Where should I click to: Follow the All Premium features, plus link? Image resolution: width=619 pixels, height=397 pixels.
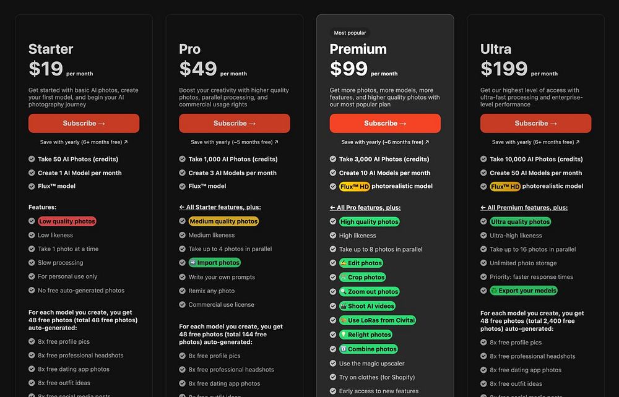coord(524,207)
